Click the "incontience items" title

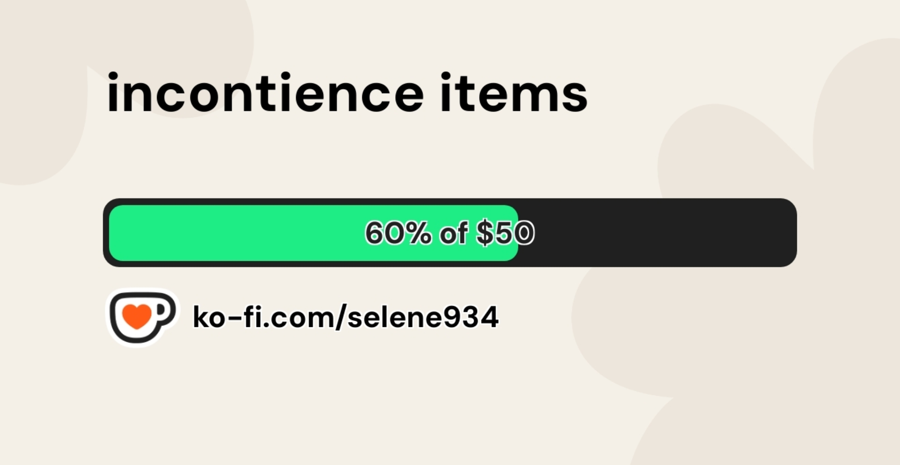point(346,94)
